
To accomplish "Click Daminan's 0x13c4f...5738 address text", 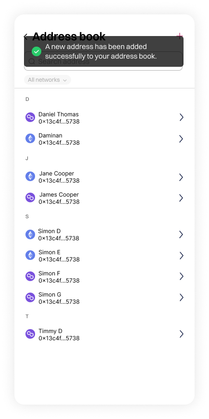I will [x=59, y=143].
